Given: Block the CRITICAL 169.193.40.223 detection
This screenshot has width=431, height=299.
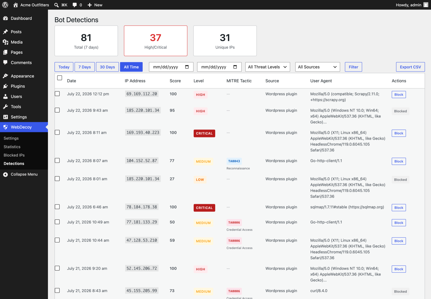Looking at the screenshot, I should click(399, 133).
